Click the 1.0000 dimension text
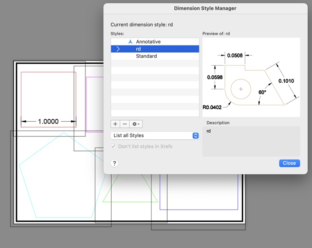 coord(48,122)
